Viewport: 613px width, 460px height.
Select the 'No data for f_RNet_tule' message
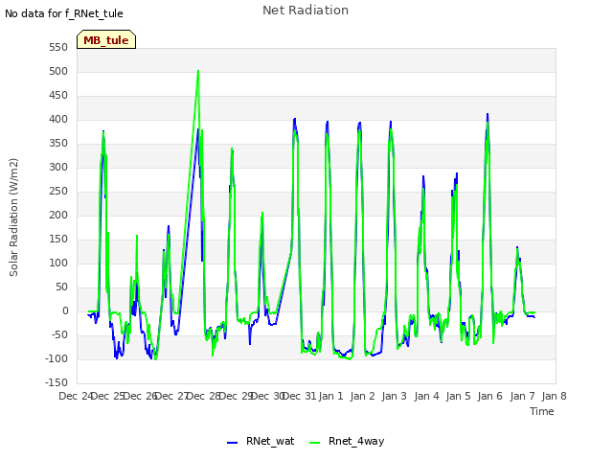tap(64, 13)
